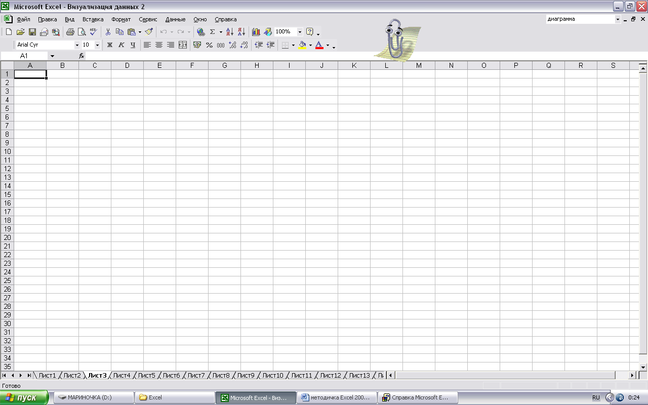Screen dimensions: 648x405
Task: Open the Файл menu
Action: click(23, 19)
